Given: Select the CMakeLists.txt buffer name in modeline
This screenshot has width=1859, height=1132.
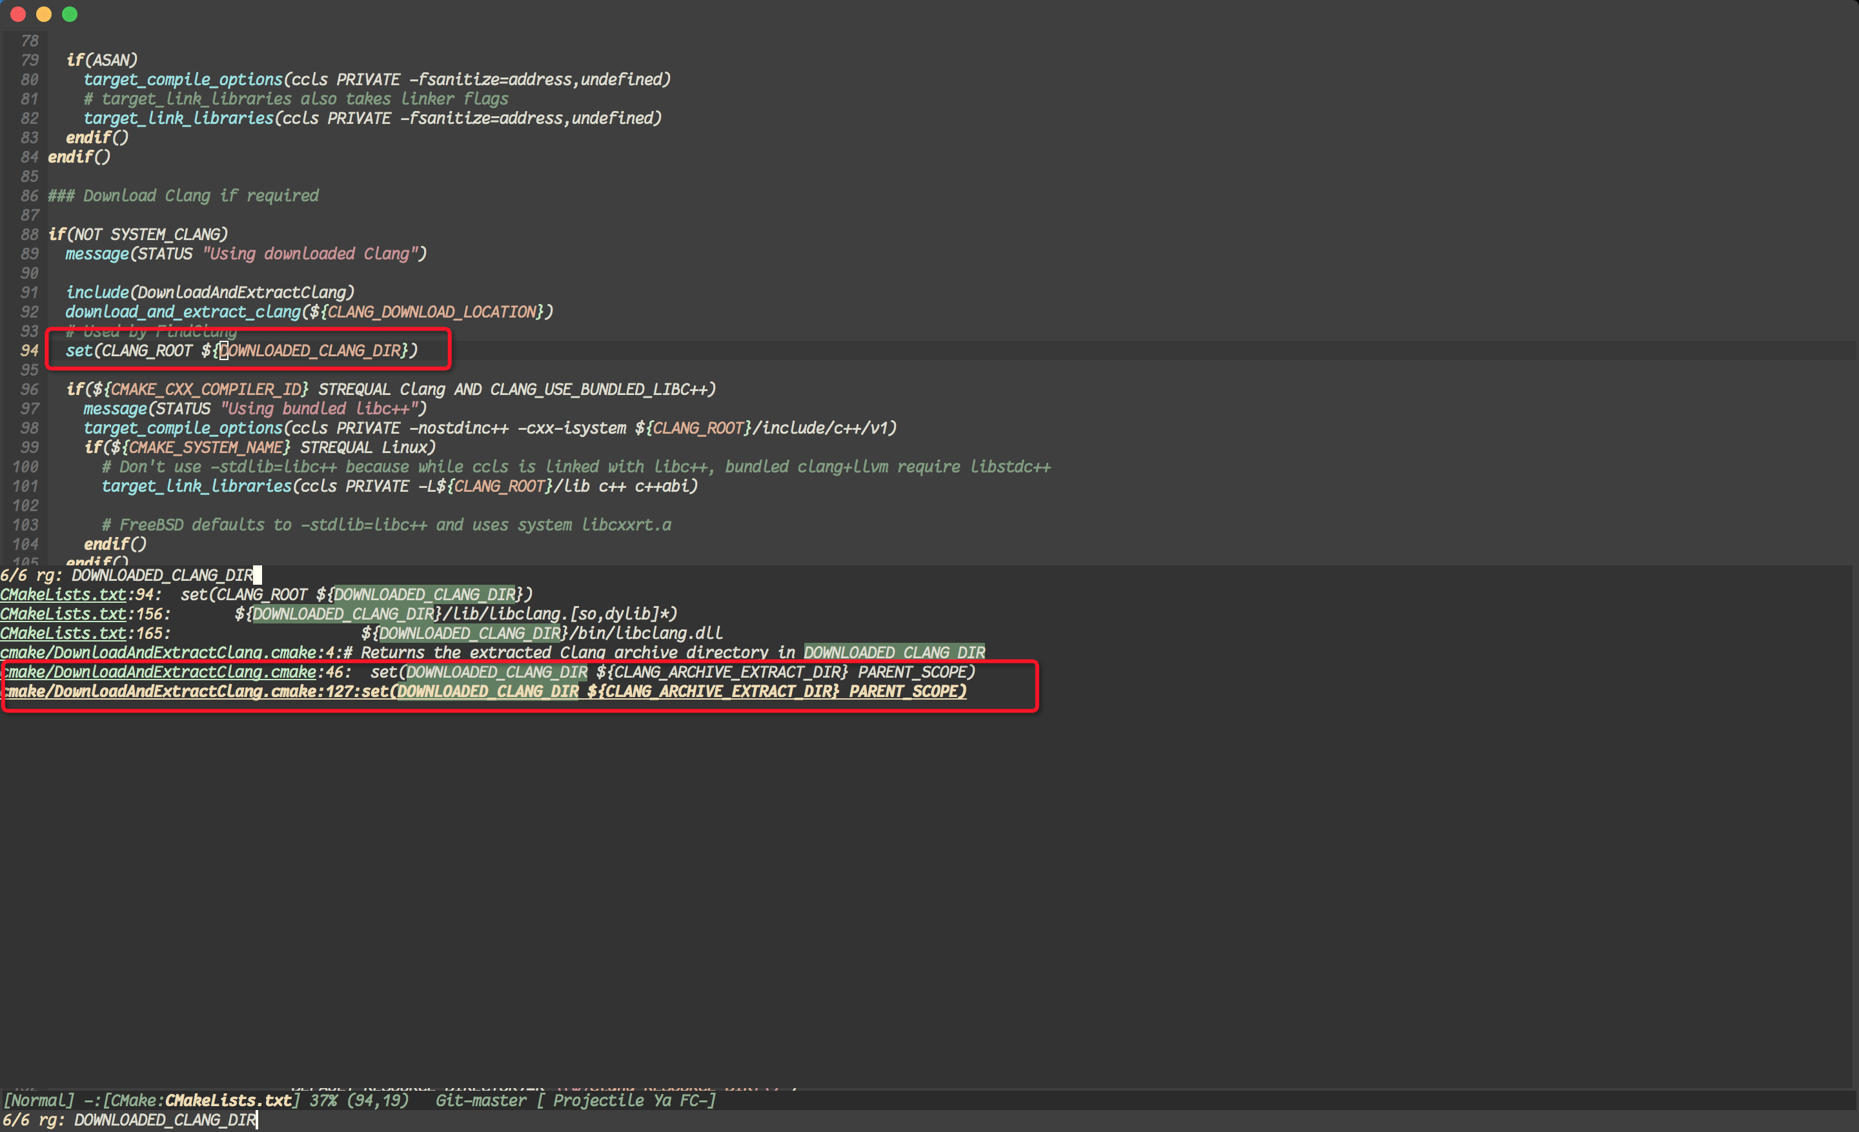Looking at the screenshot, I should [228, 1100].
